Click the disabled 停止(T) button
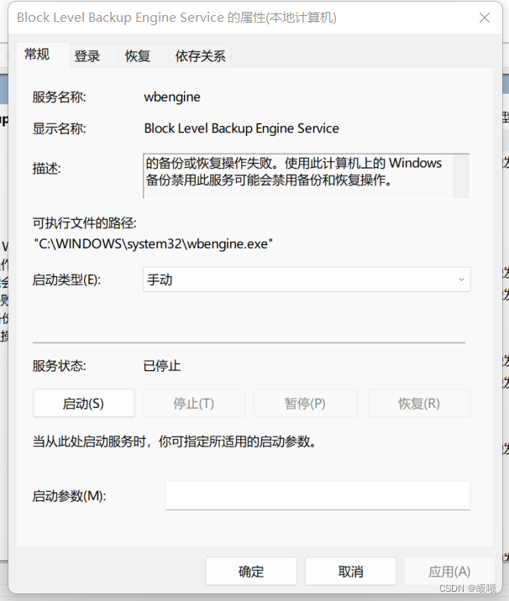 coord(194,403)
